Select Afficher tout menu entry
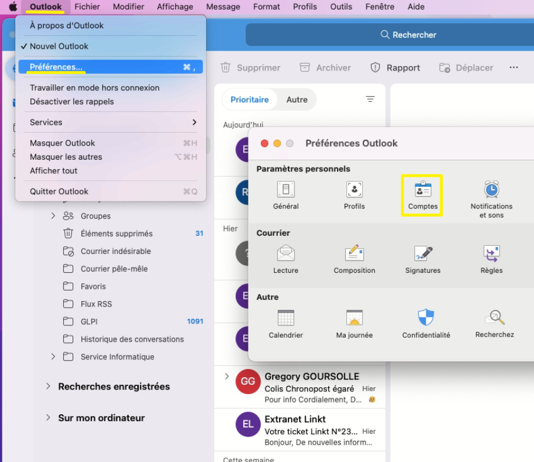534x462 pixels. point(110,170)
